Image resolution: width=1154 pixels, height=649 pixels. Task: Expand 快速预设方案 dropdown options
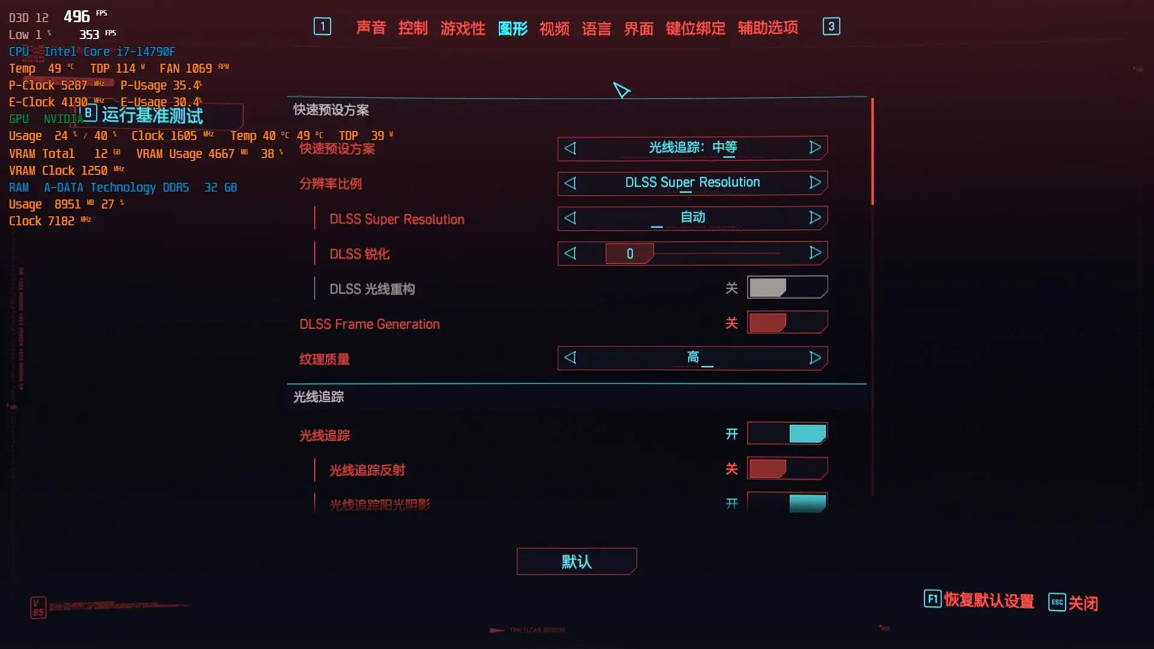[692, 147]
